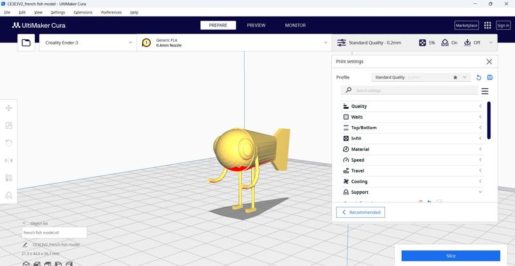Open the application switcher grid icon

pos(488,25)
